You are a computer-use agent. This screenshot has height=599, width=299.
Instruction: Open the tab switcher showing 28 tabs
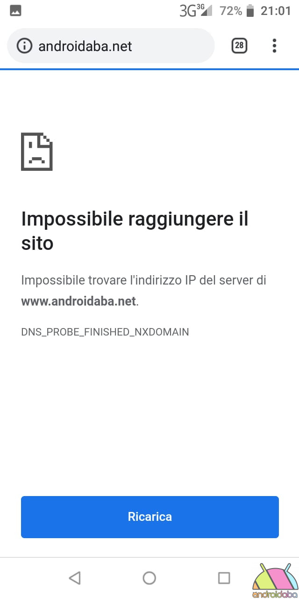click(x=239, y=45)
